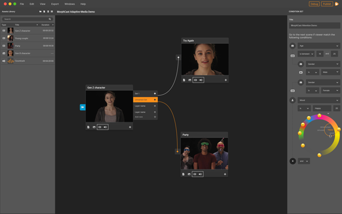Click the person icon beside Mood condition
Image resolution: width=342 pixels, height=214 pixels.
click(x=292, y=100)
